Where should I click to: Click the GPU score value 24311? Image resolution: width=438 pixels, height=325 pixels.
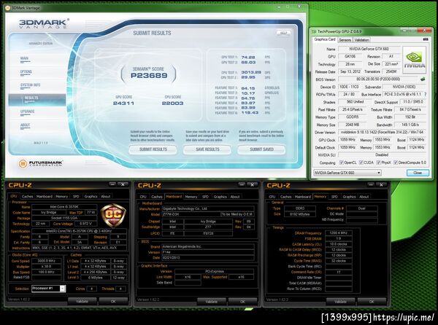click(x=123, y=103)
